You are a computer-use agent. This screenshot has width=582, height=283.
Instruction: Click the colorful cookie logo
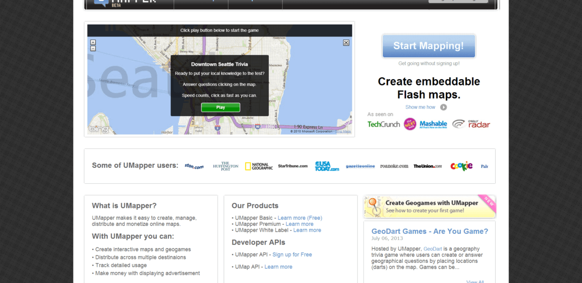pos(461,166)
